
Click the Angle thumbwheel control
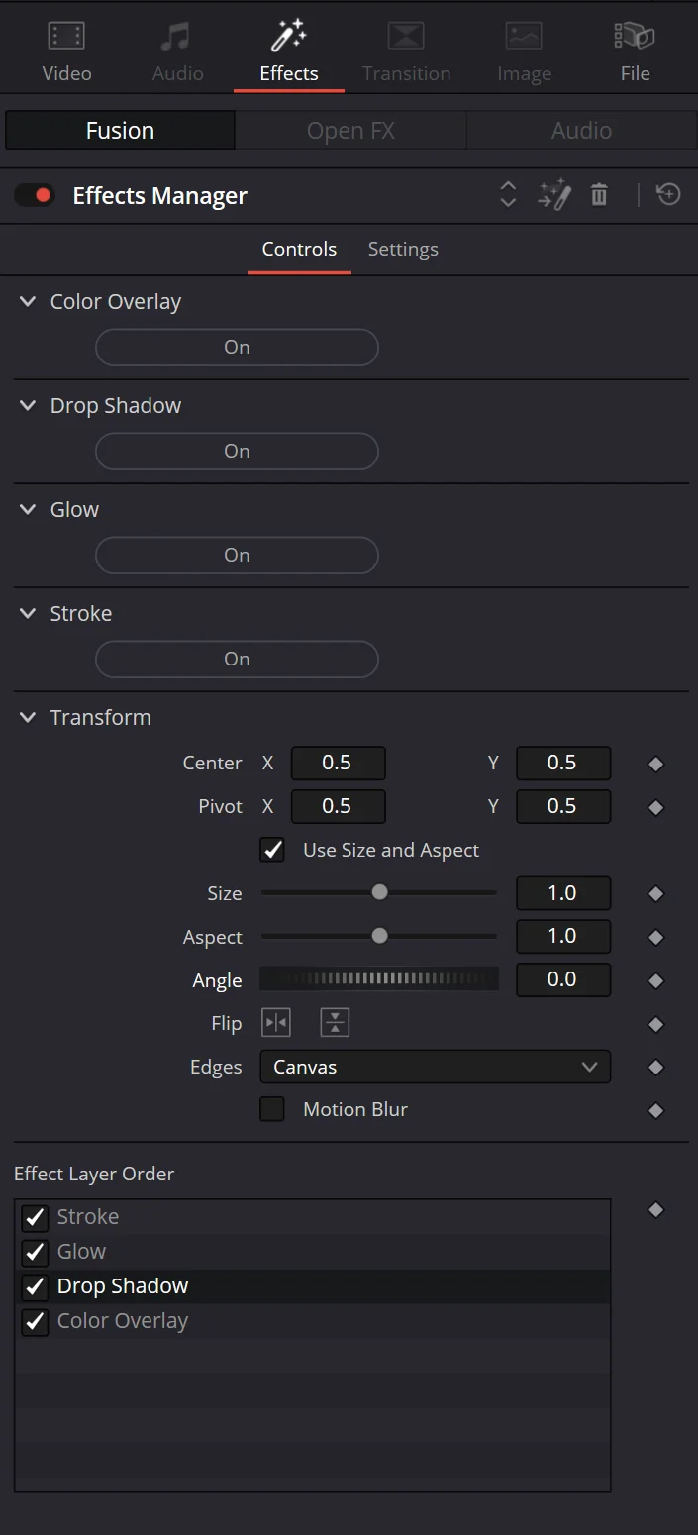[379, 979]
